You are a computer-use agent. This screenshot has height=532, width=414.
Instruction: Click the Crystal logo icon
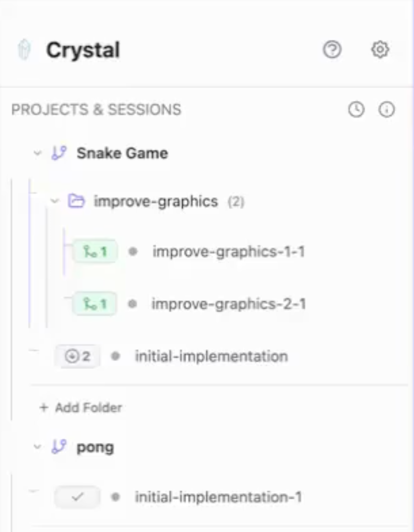(x=24, y=50)
